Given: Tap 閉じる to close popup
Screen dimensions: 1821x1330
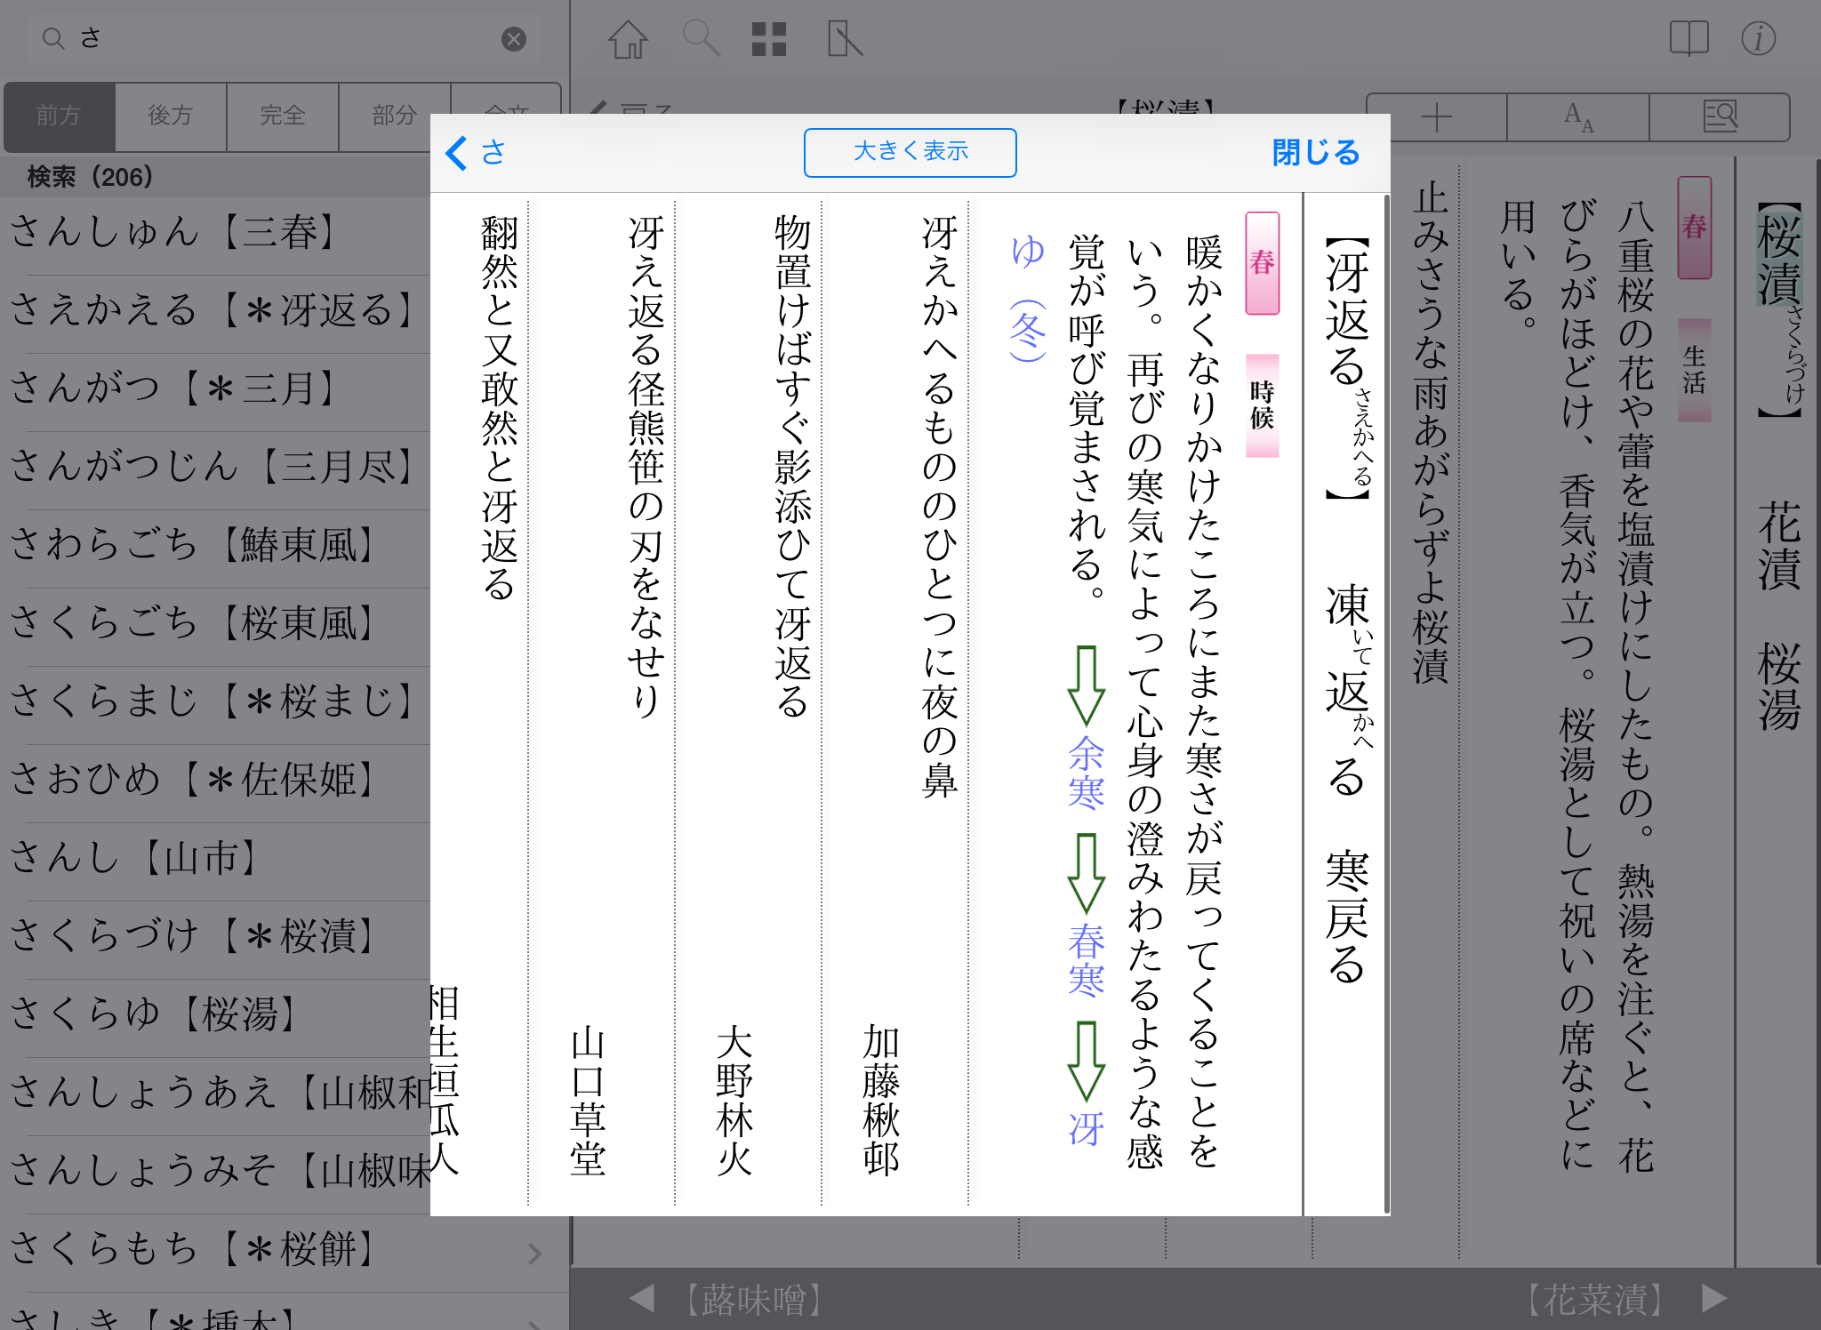Looking at the screenshot, I should click(1315, 153).
